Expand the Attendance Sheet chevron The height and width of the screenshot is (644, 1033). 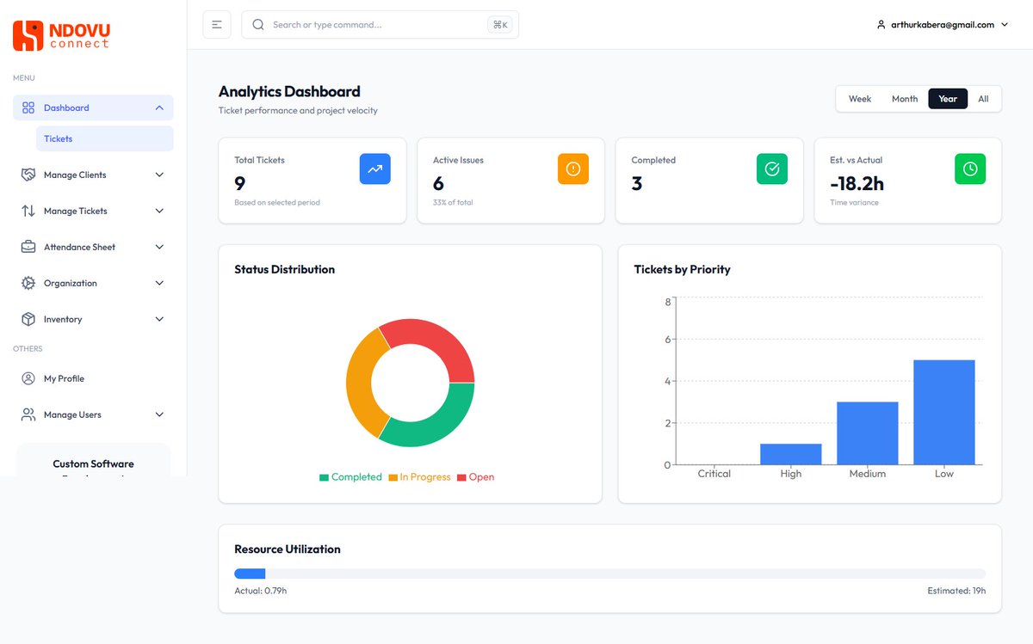click(159, 247)
